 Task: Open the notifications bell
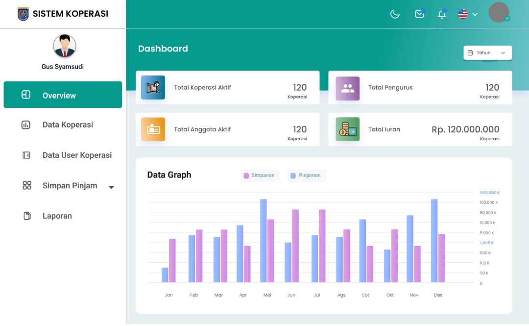[x=442, y=14]
